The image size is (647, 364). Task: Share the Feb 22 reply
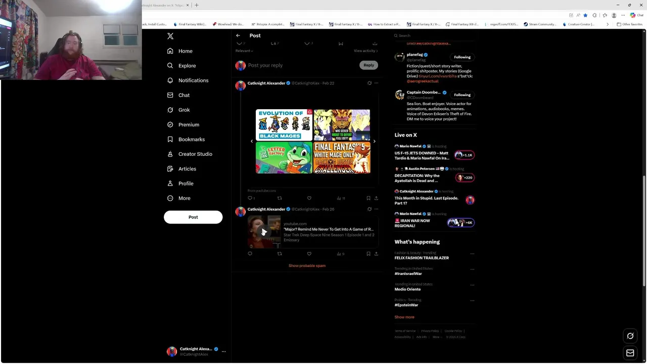[376, 198]
